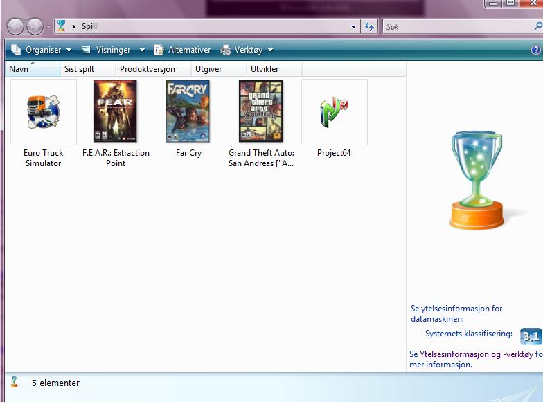Image resolution: width=543 pixels, height=402 pixels.
Task: Click the Alternativer checklist icon
Action: [x=158, y=50]
